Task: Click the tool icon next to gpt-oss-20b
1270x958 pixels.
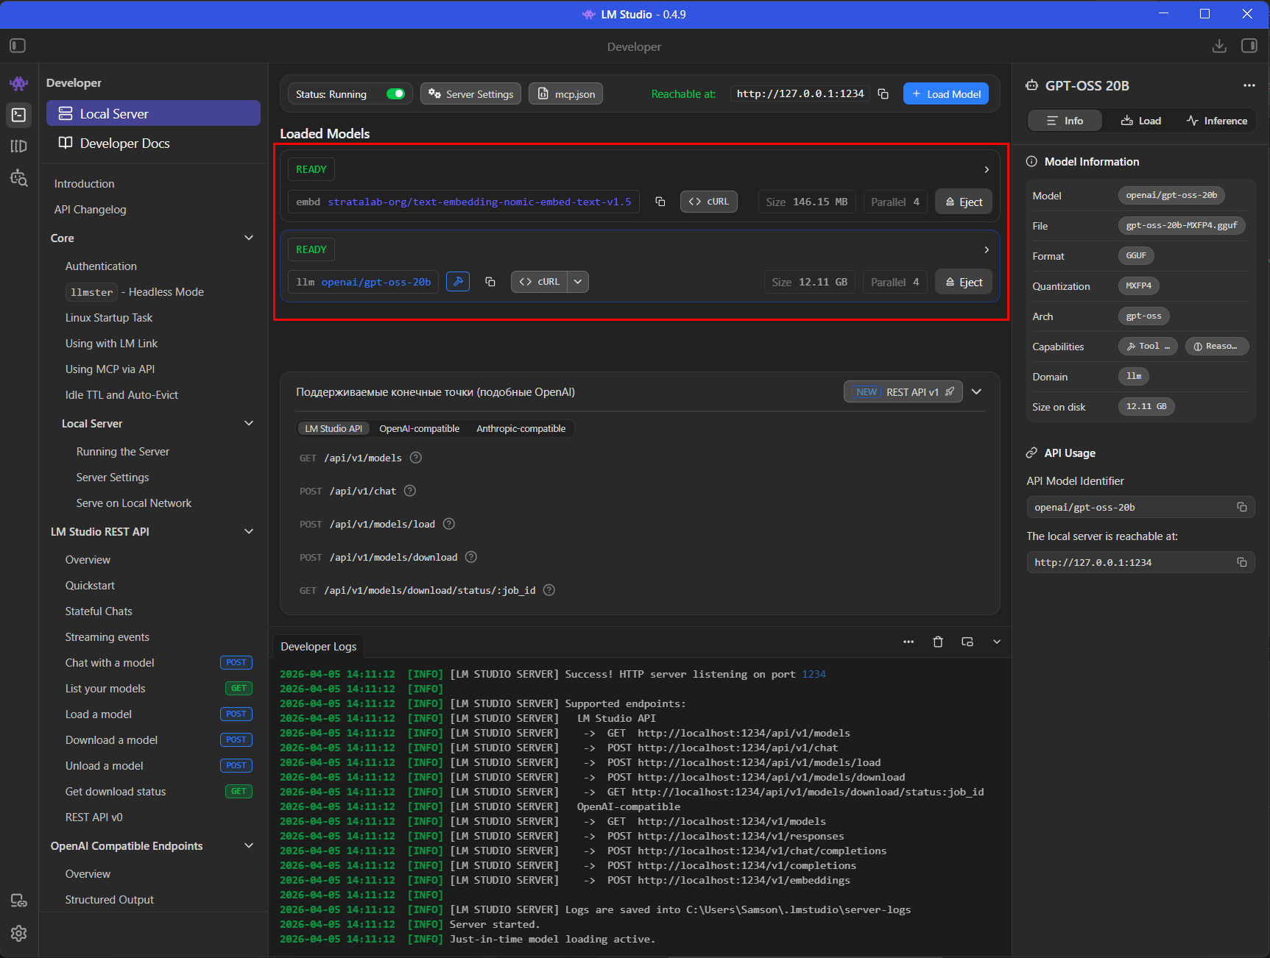Action: (458, 282)
